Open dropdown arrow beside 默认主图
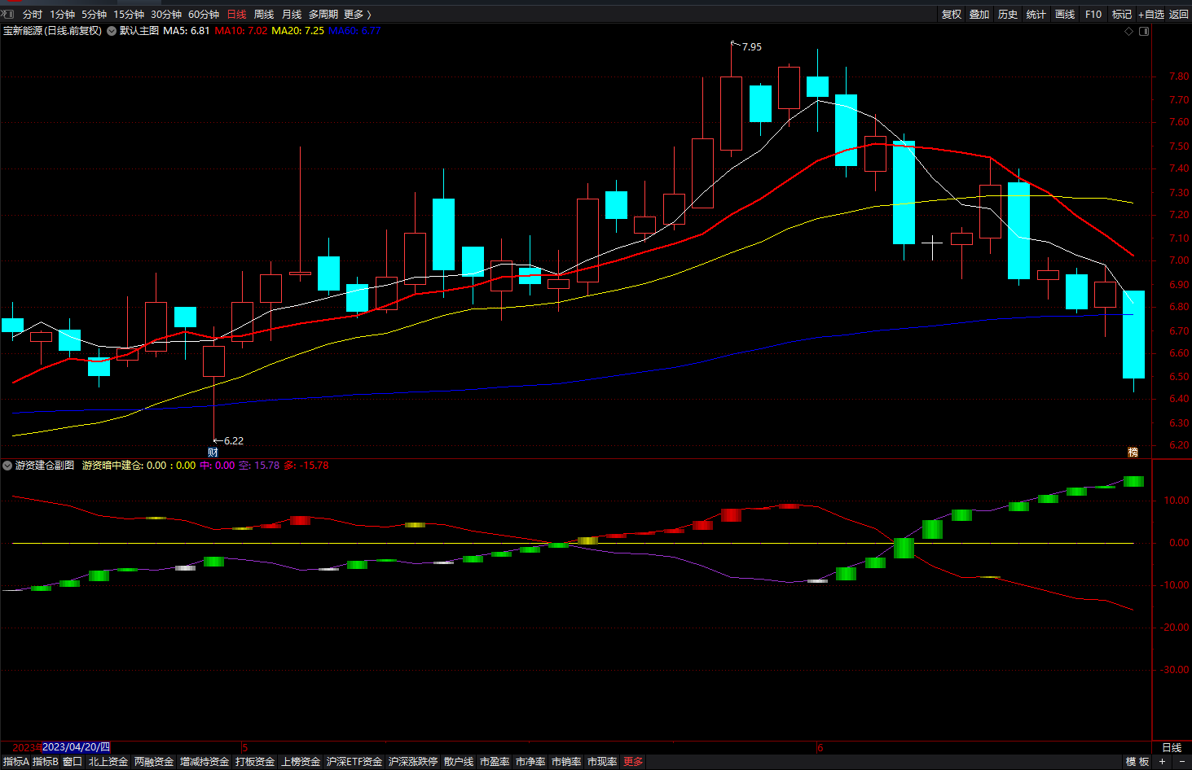 (x=112, y=31)
